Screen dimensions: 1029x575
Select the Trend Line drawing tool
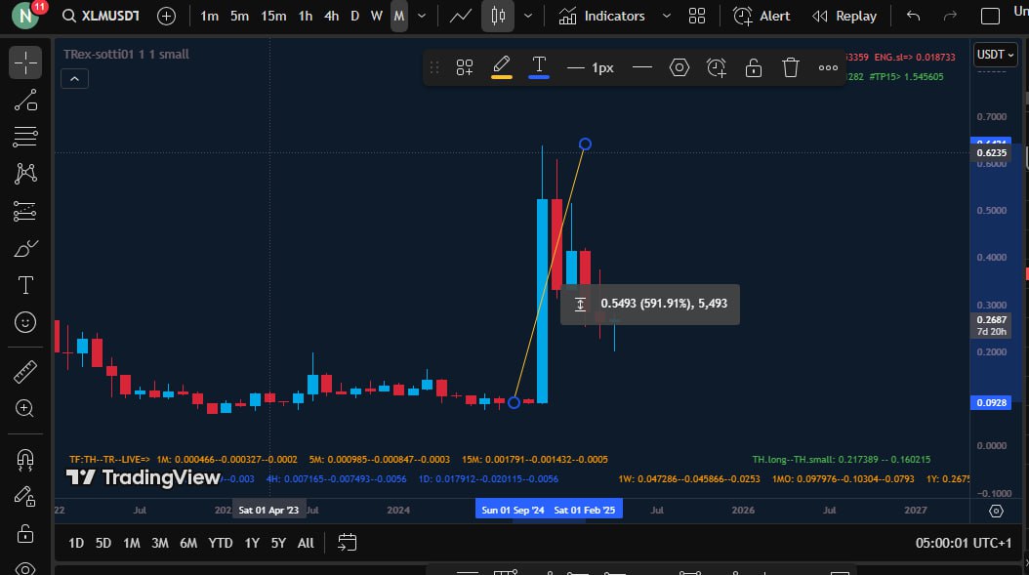pyautogui.click(x=25, y=100)
